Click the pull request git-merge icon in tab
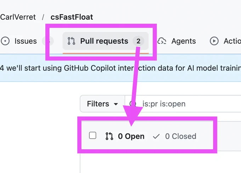This screenshot has height=173, width=241. pos(71,41)
